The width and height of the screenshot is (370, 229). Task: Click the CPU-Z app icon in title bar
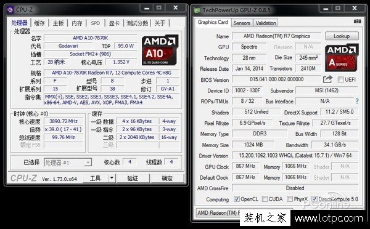(10, 10)
